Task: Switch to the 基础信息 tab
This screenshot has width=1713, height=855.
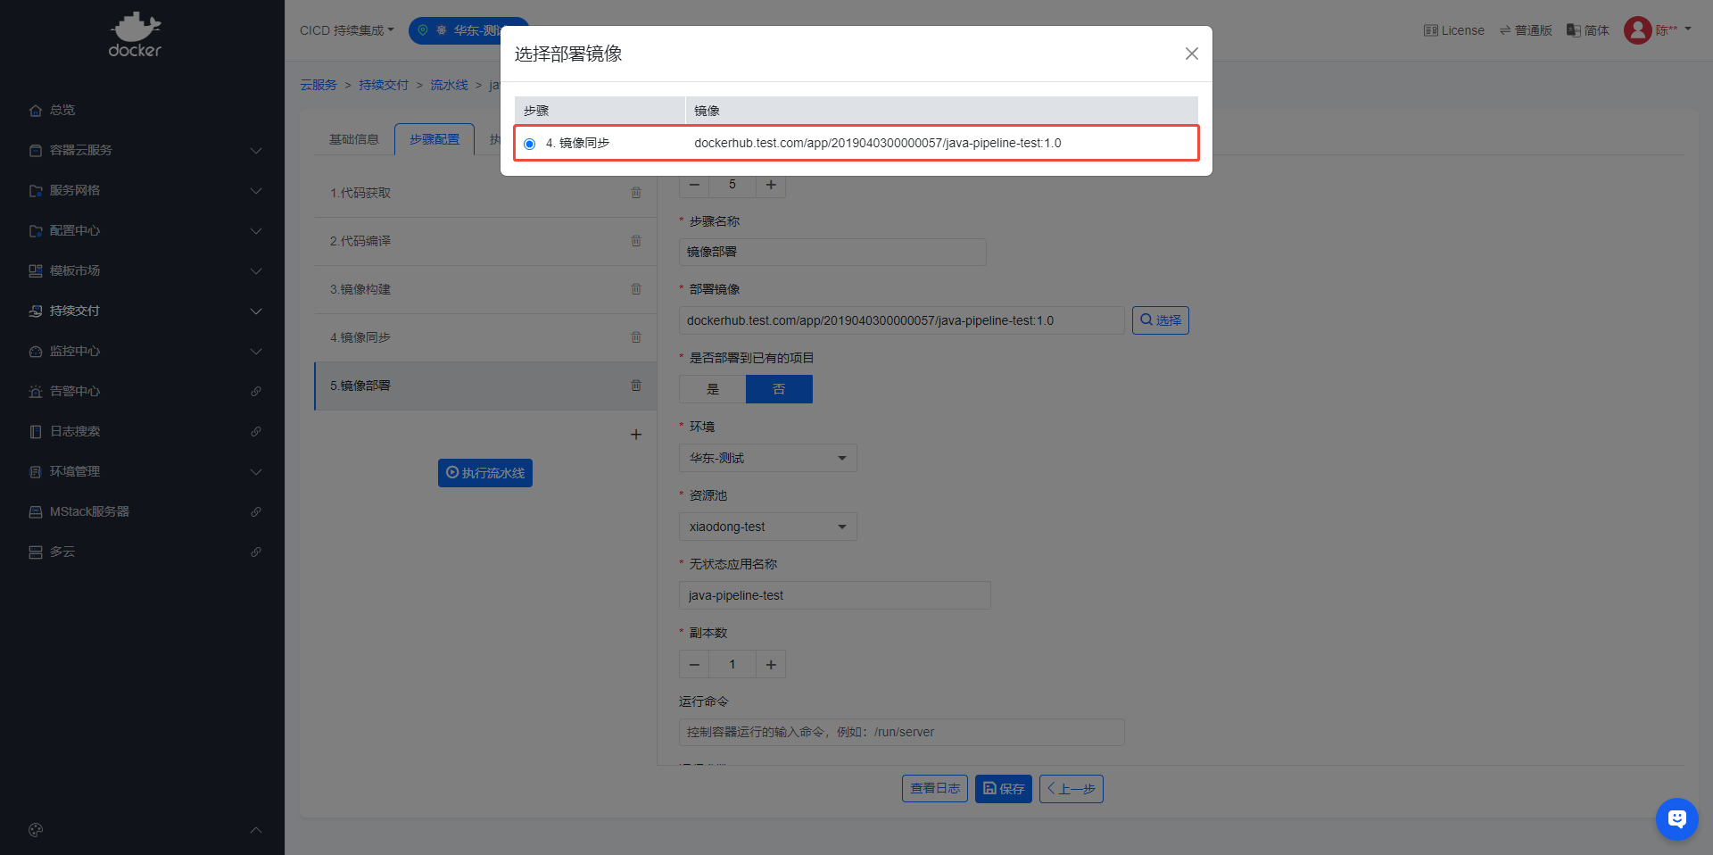Action: point(354,139)
